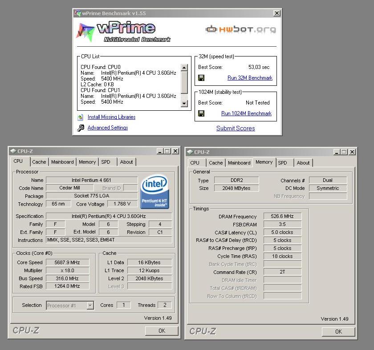Click the wPrime title bar app icon

coord(78,13)
